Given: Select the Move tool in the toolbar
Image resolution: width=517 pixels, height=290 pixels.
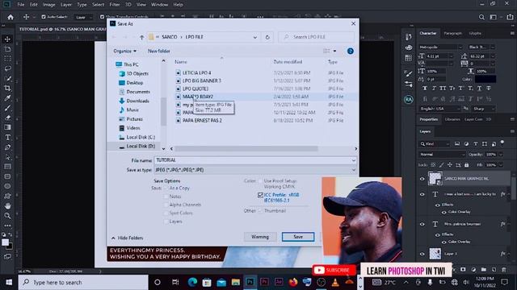Looking at the screenshot, I should pos(7,39).
